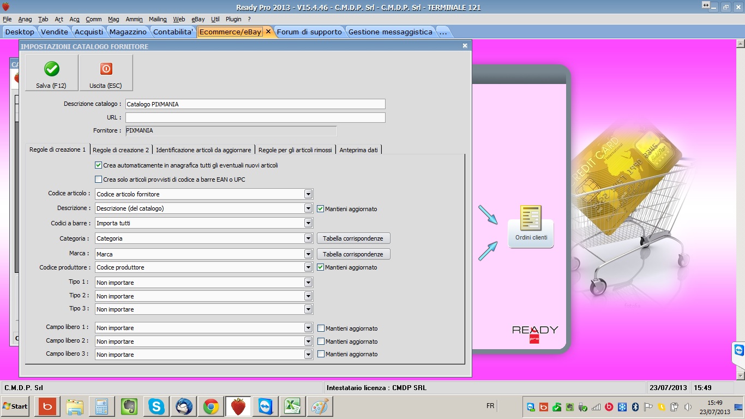This screenshot has width=745, height=419.
Task: Enable Crea solo articoli provvisti EAN/UPC
Action: click(x=98, y=179)
